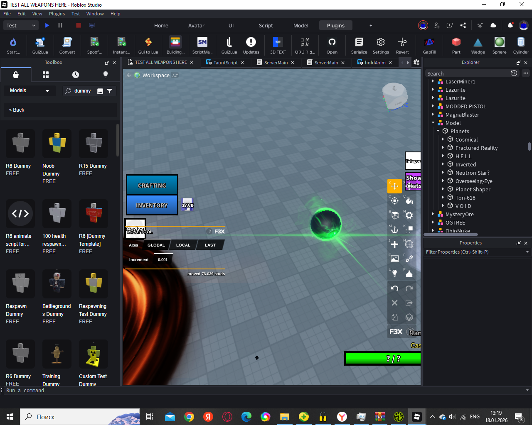Click the F3X Delete X icon
Screen dimensions: 532x425
394,303
